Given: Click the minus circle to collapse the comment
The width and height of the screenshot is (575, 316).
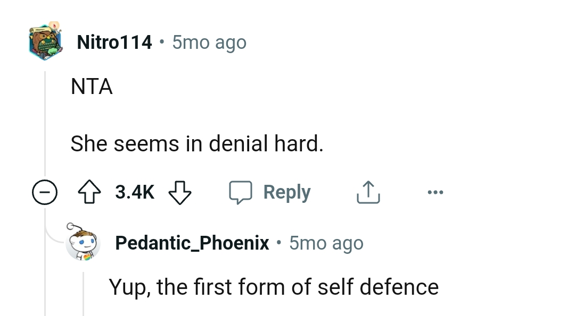Looking at the screenshot, I should point(45,192).
